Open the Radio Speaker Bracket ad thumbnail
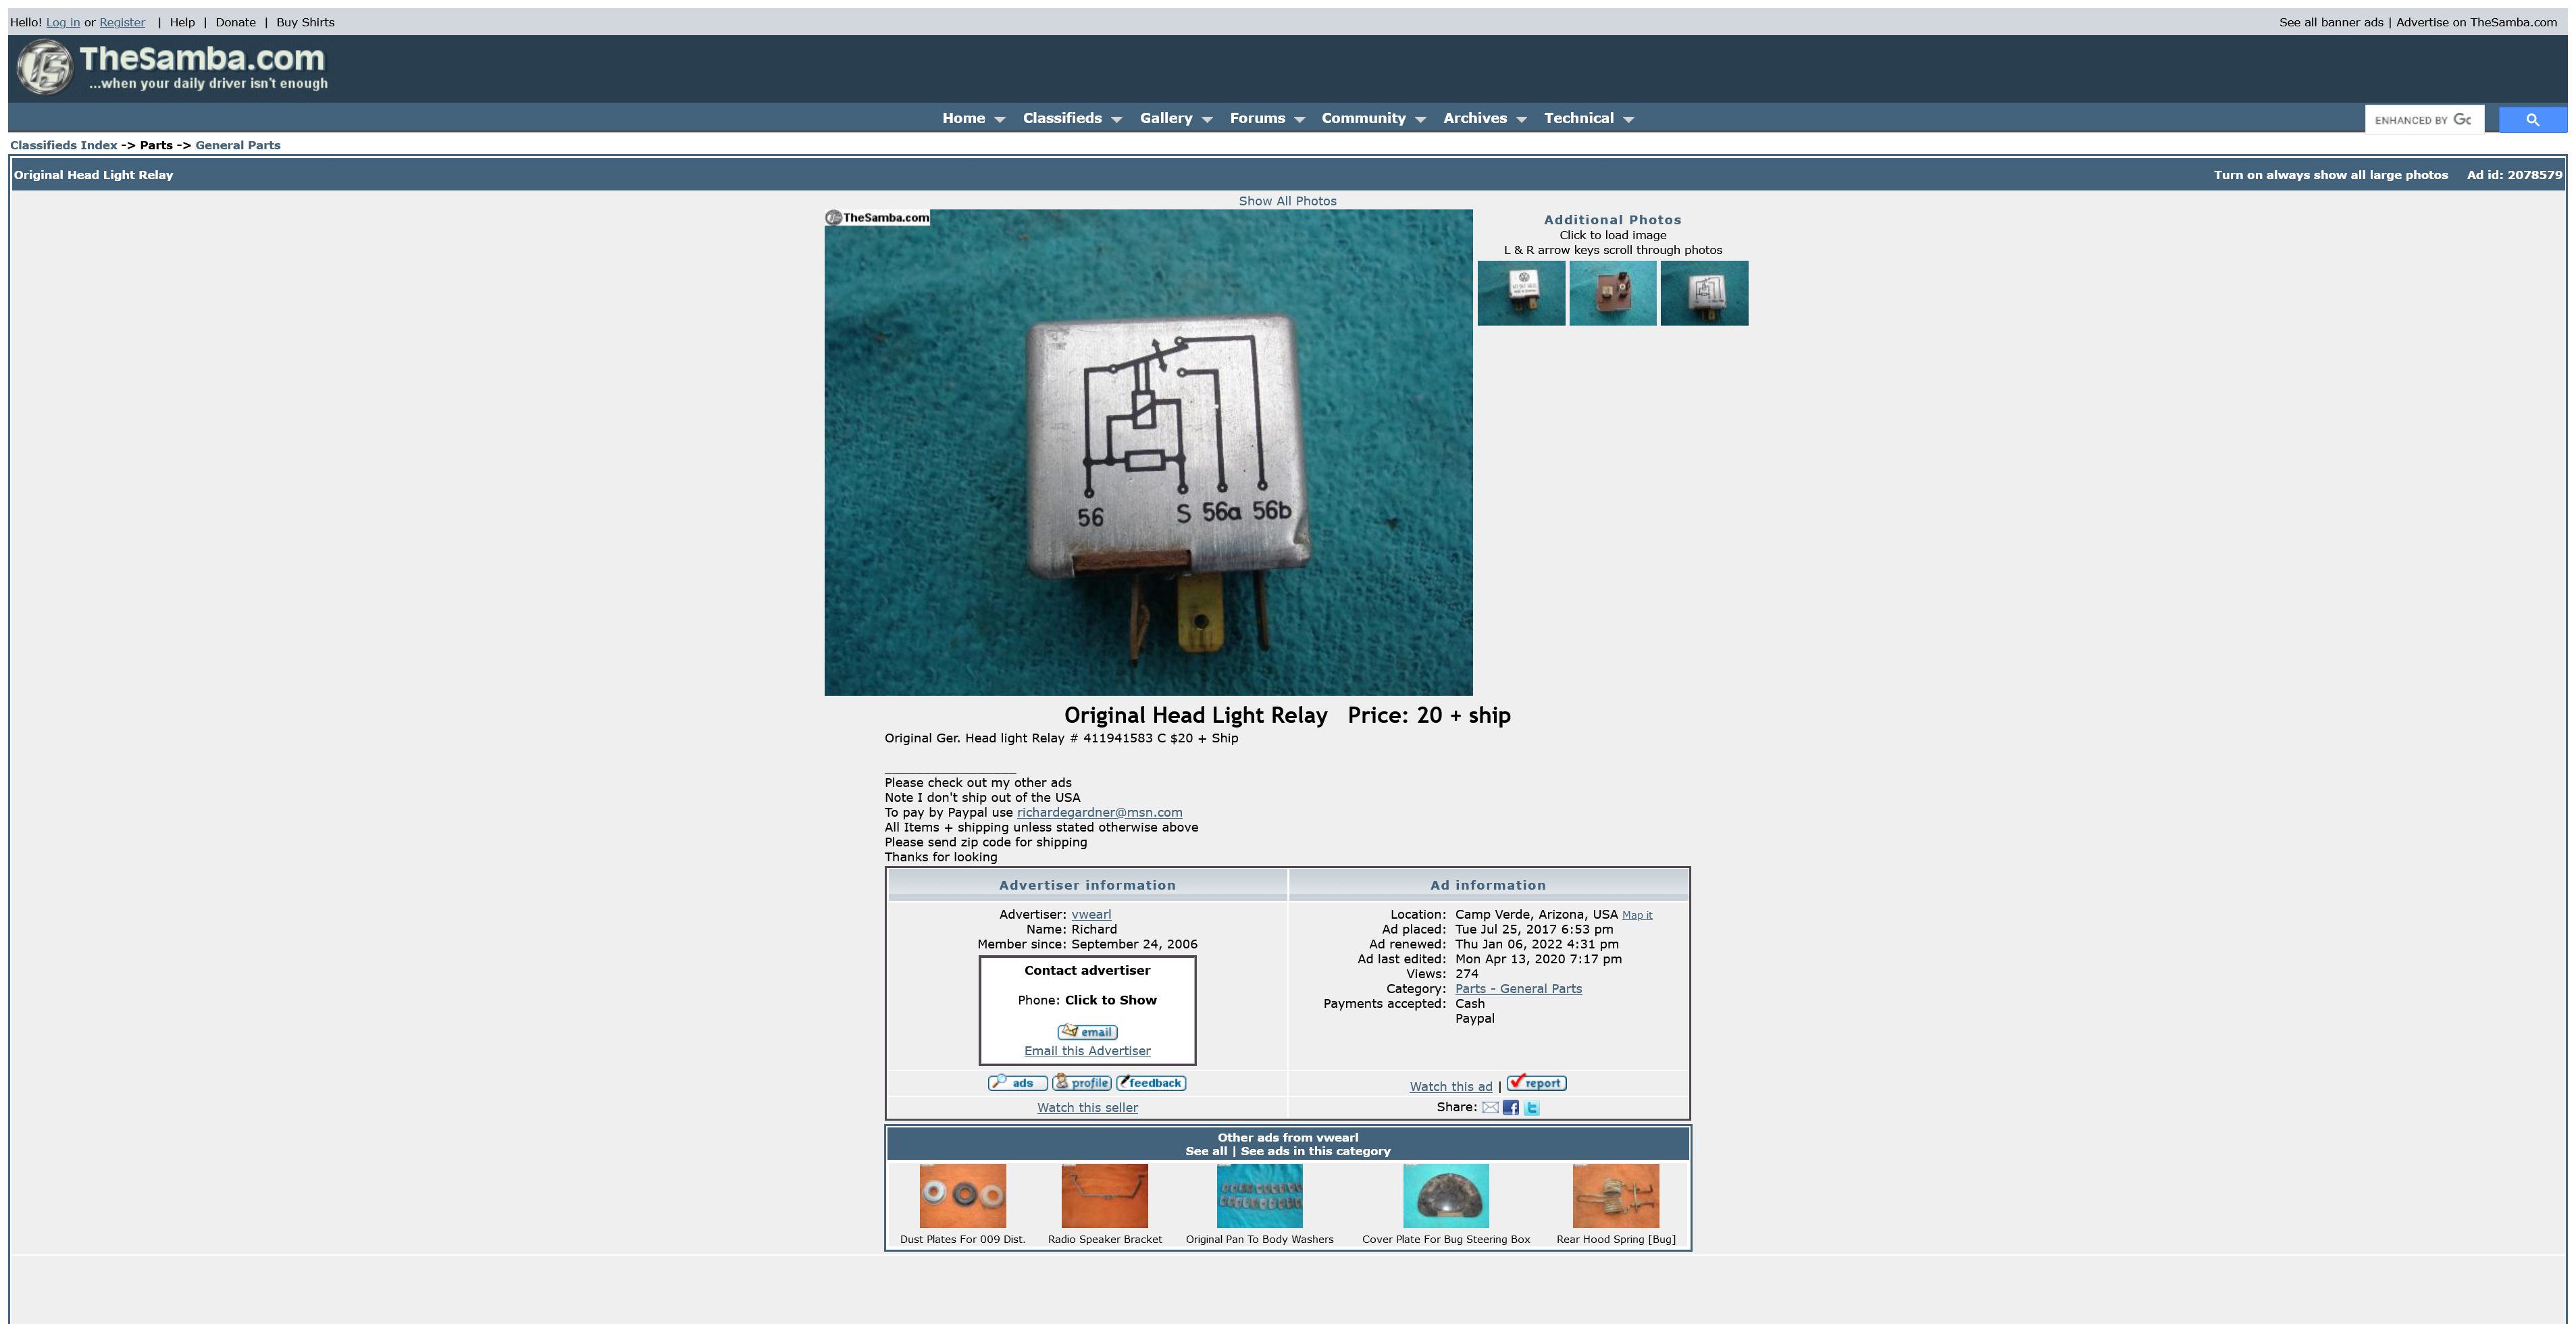This screenshot has width=2576, height=1324. click(x=1104, y=1196)
